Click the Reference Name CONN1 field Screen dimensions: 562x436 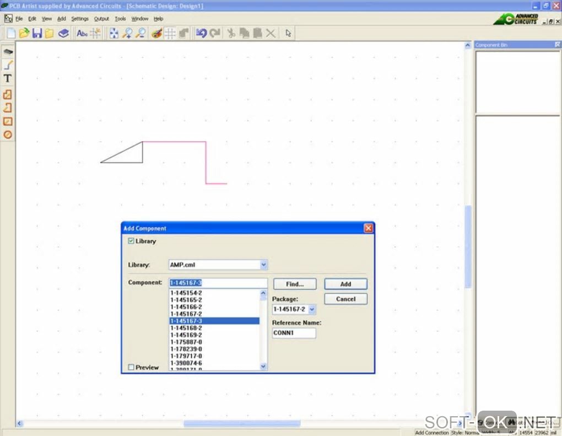(294, 333)
